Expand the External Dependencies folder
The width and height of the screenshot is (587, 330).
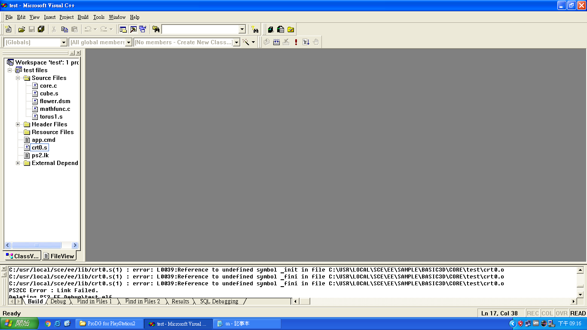(x=18, y=163)
